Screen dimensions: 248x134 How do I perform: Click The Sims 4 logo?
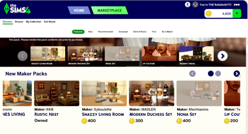pyautogui.click(x=17, y=9)
